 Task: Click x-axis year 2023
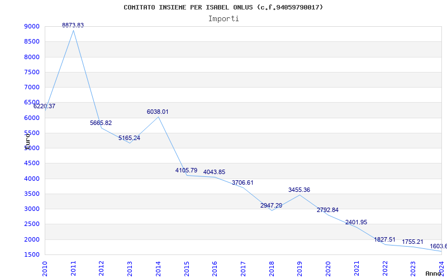coord(413,268)
